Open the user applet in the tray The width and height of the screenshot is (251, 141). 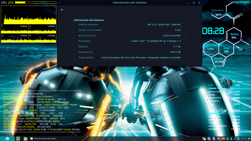(x=231, y=138)
